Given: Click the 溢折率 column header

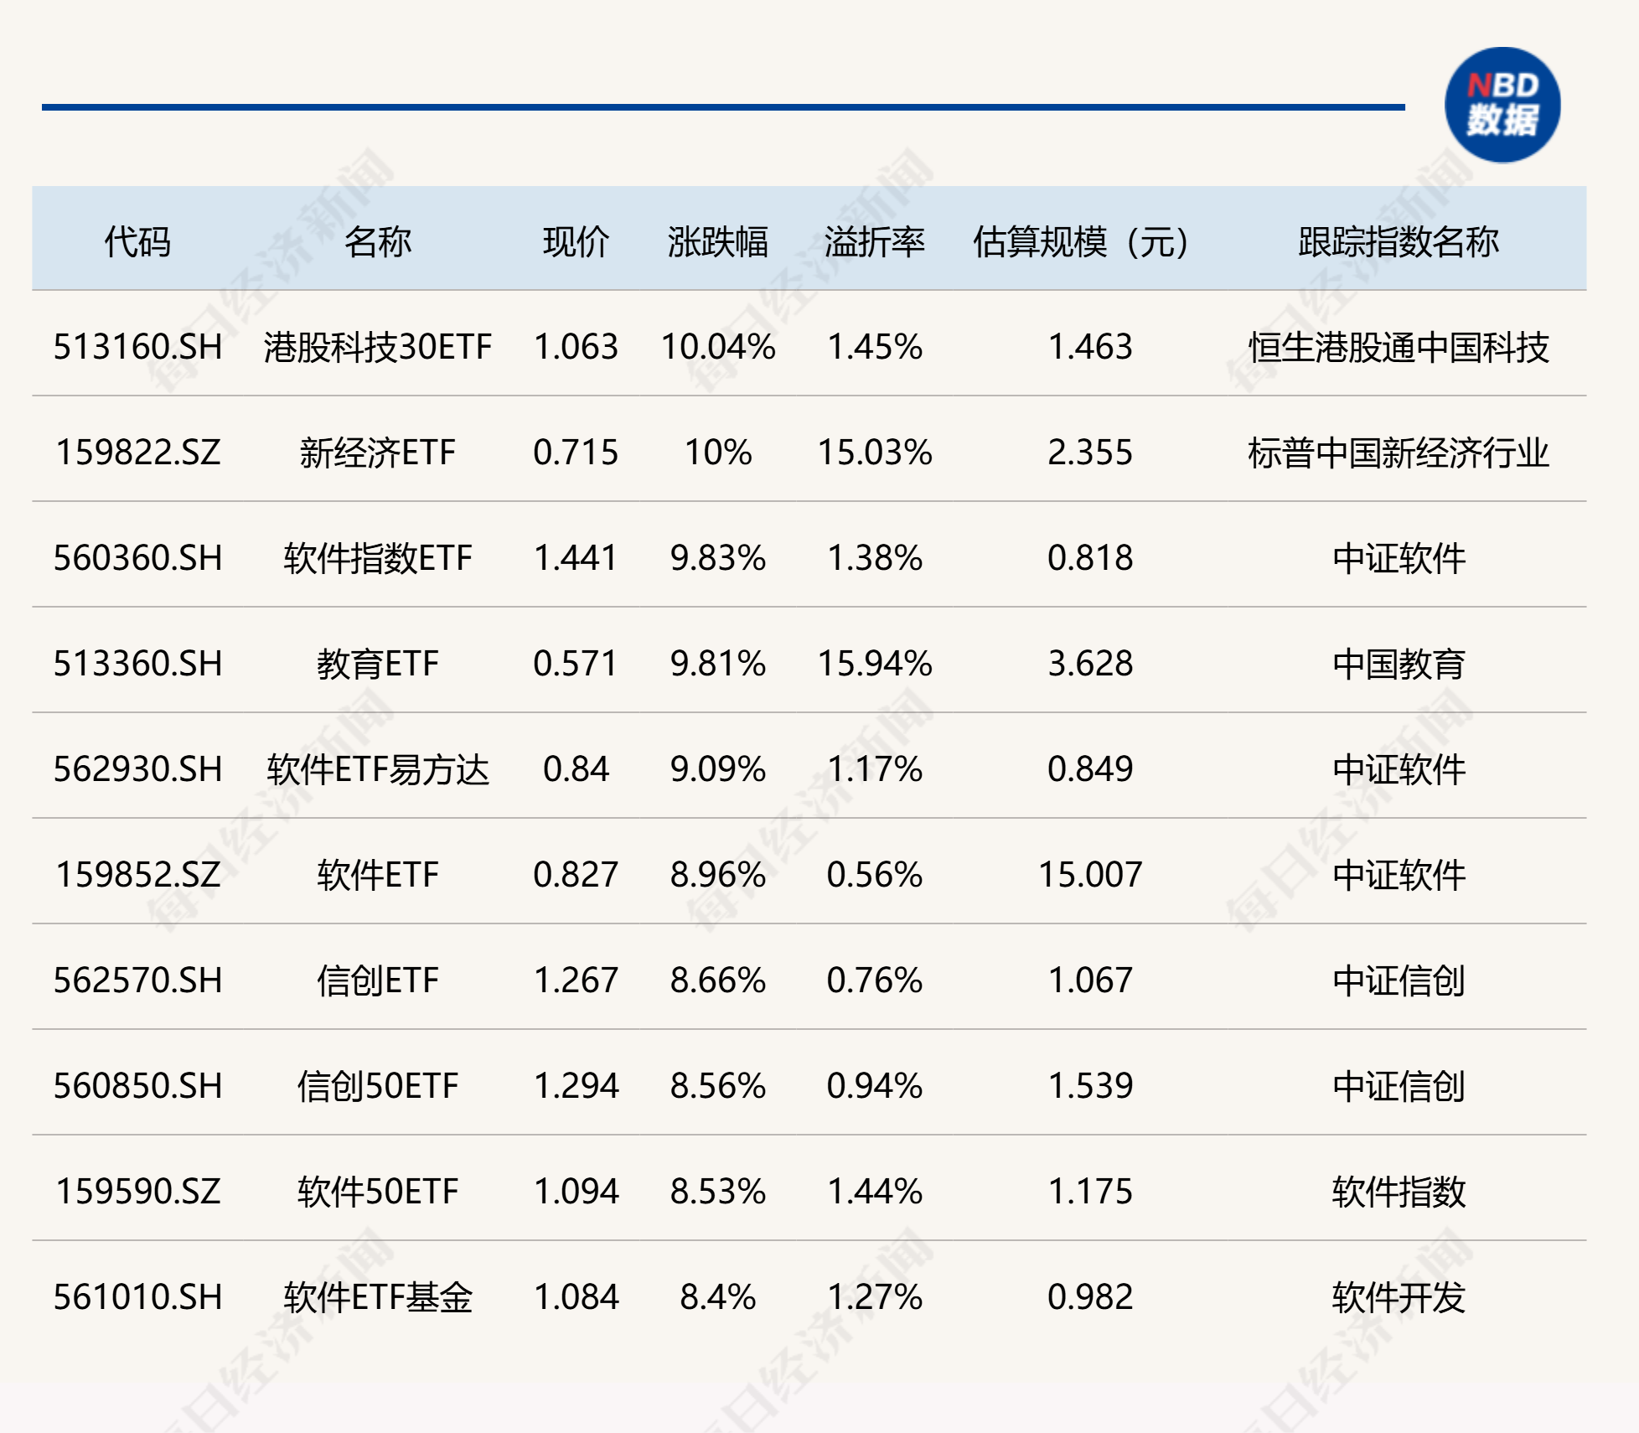Looking at the screenshot, I should pyautogui.click(x=874, y=242).
